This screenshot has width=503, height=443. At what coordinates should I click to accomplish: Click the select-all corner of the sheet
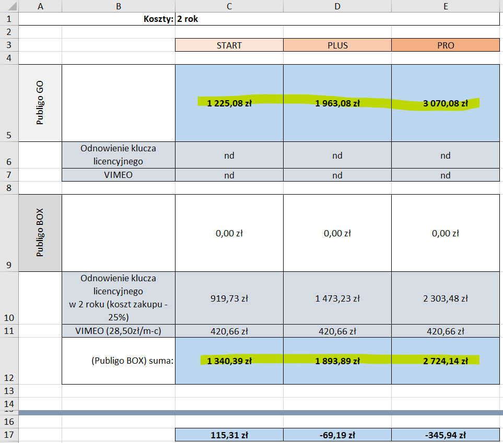(x=9, y=6)
